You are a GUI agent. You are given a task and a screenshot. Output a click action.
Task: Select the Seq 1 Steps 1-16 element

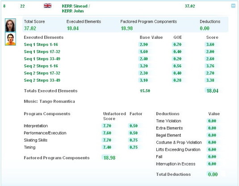[x=41, y=45]
